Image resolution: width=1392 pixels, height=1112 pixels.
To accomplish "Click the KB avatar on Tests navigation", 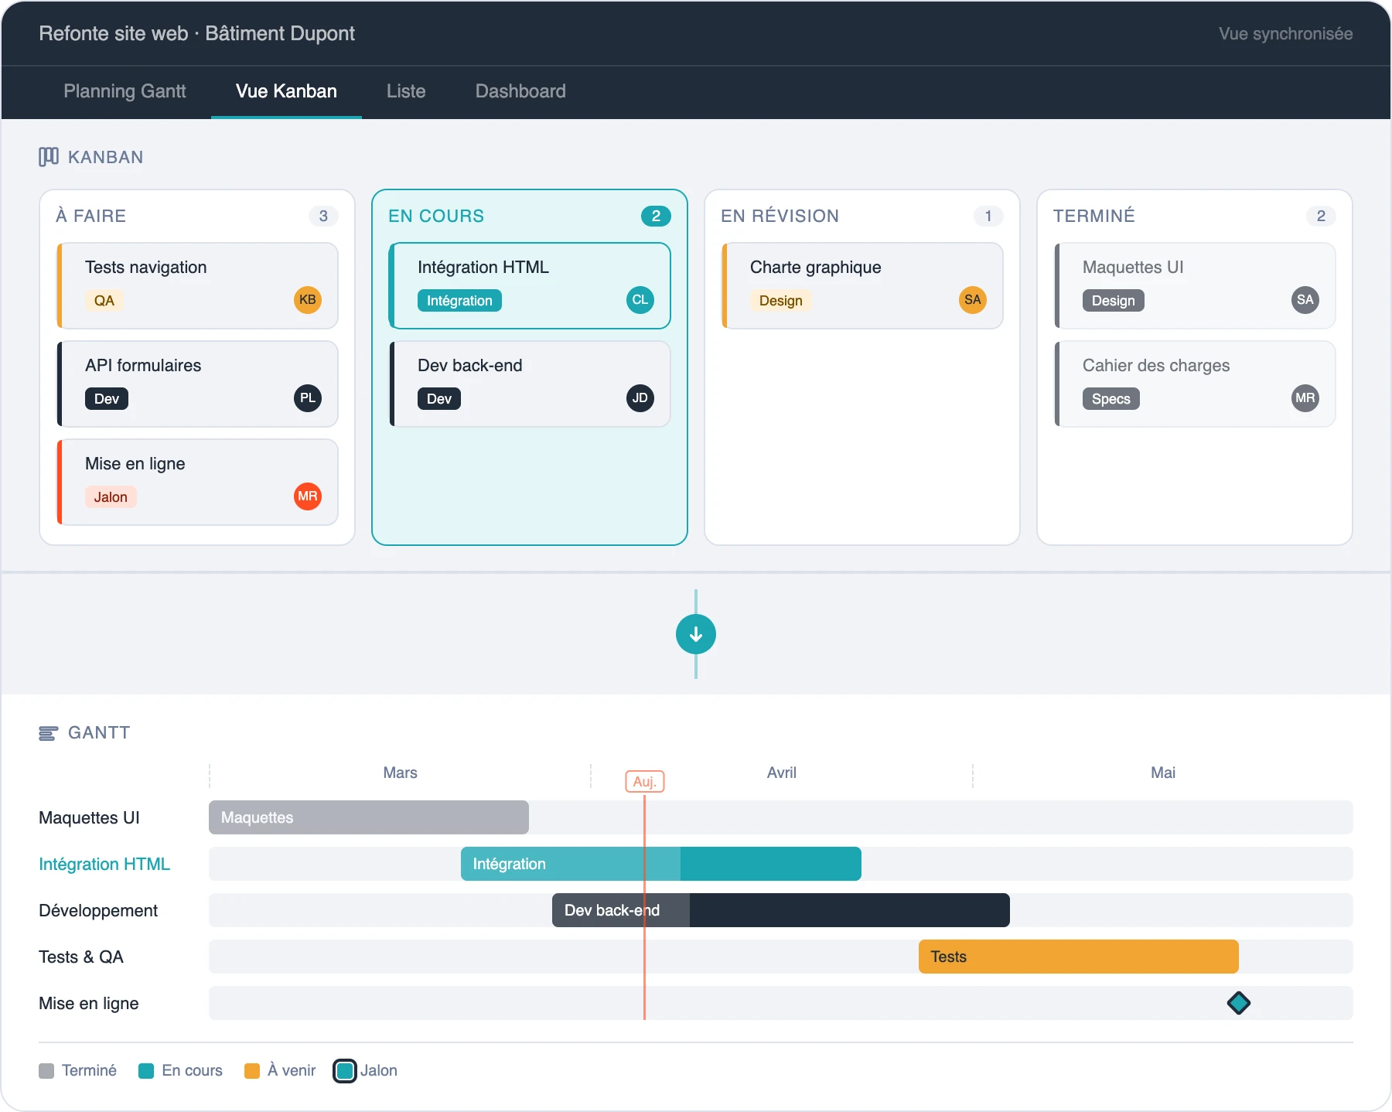I will tap(307, 300).
